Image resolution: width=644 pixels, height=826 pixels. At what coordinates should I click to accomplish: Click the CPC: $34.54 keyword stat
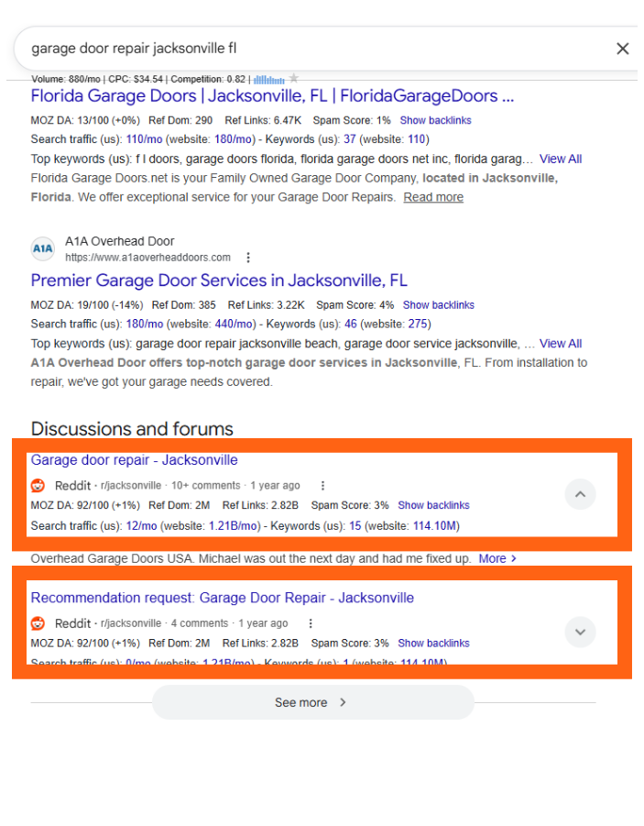tap(136, 79)
